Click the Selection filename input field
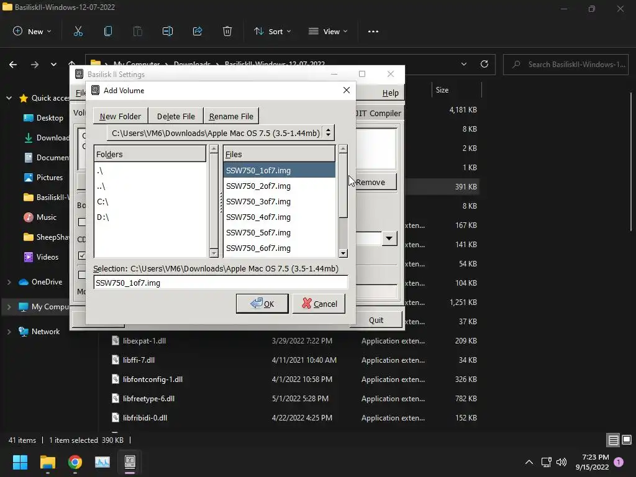This screenshot has width=636, height=477. [x=220, y=283]
